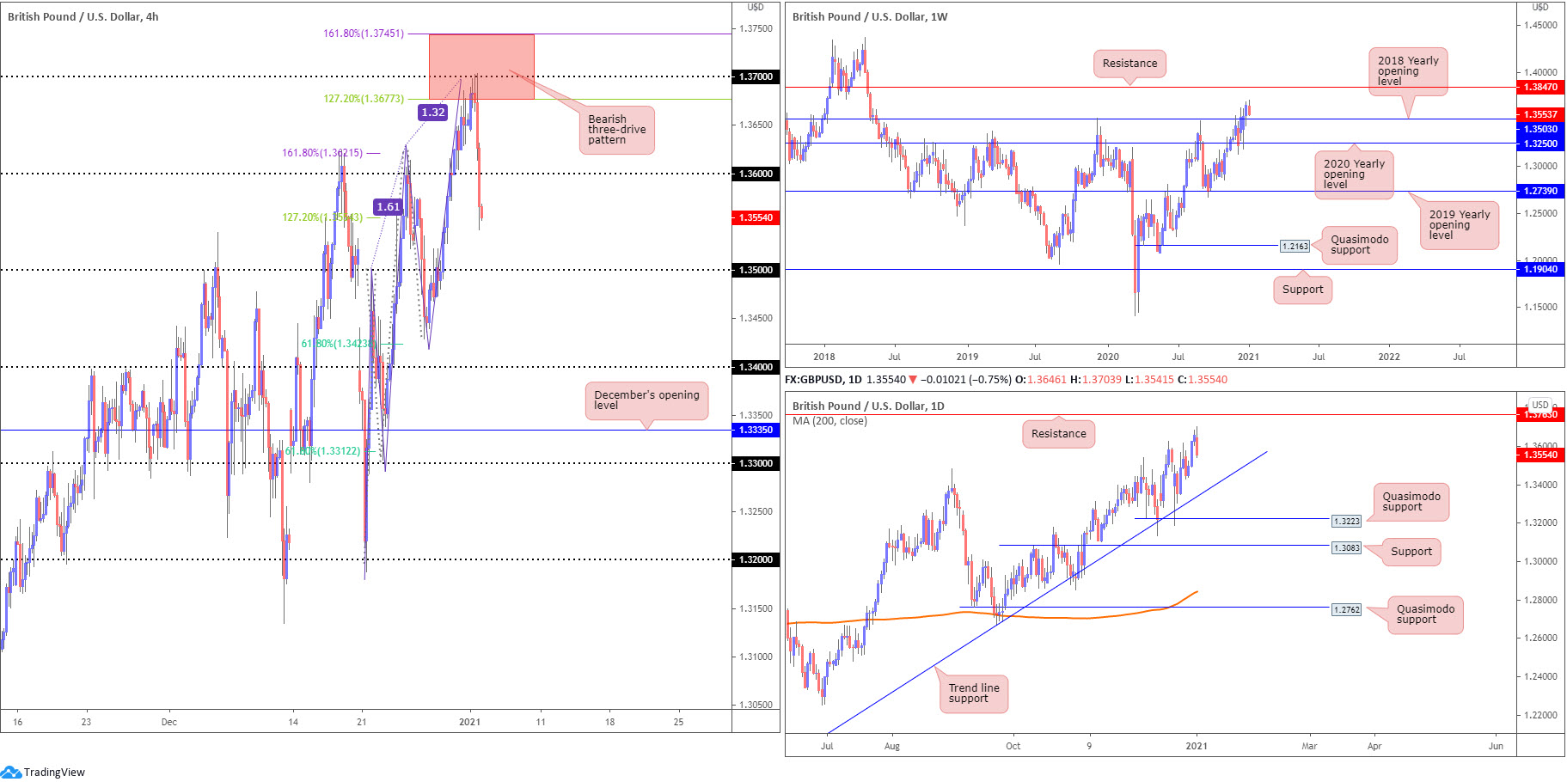This screenshot has height=782, width=1567.
Task: Click the 'MA (200, close)' indicator label
Action: (829, 421)
